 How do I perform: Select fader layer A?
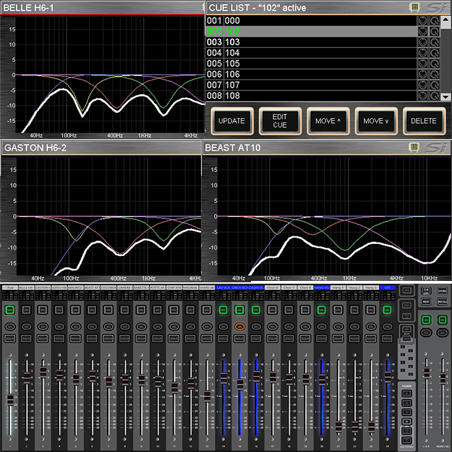tap(407, 394)
